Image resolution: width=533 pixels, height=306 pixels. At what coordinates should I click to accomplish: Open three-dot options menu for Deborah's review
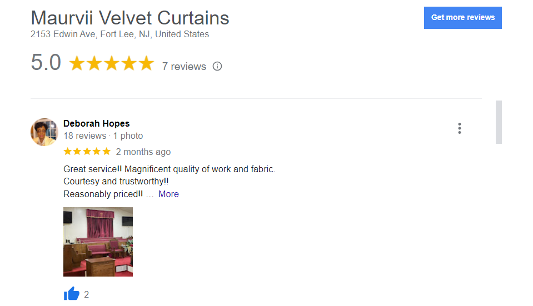point(460,128)
